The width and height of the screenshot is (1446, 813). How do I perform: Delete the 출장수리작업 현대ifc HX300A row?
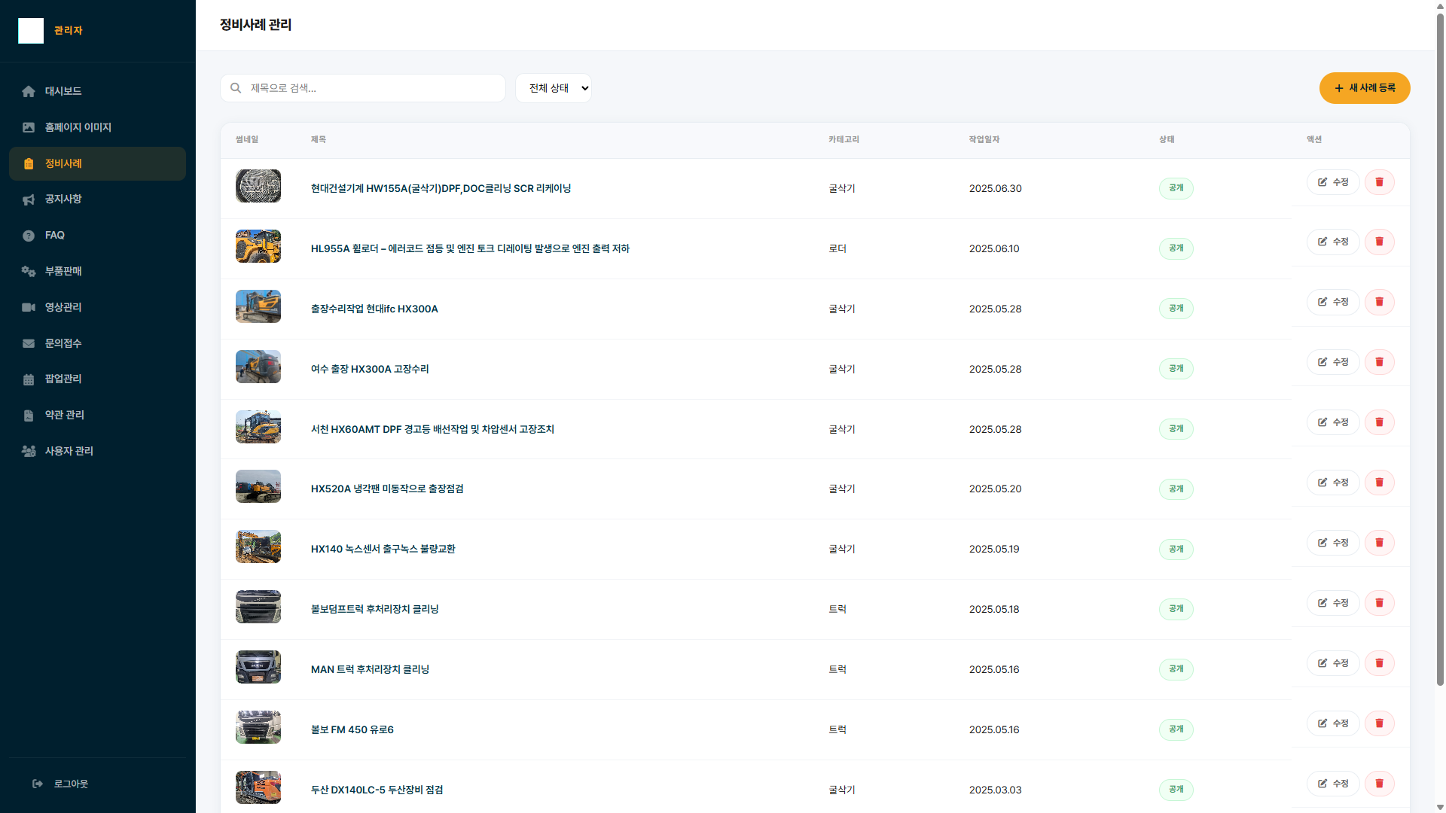[1380, 302]
